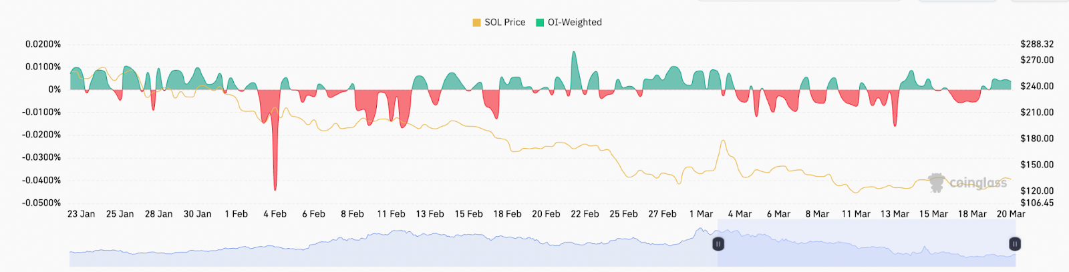Click the green OI-Weighted legend swatch
The image size is (1069, 272).
click(x=540, y=23)
